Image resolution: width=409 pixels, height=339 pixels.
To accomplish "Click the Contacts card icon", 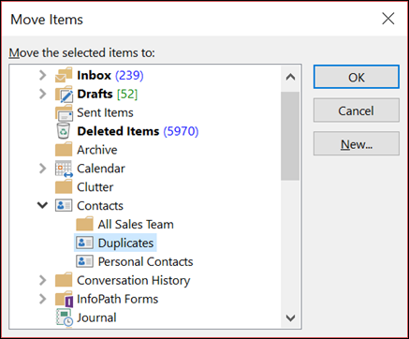I will [64, 206].
